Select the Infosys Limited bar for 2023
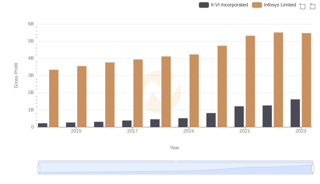The width and height of the screenshot is (320, 184). pos(306,80)
